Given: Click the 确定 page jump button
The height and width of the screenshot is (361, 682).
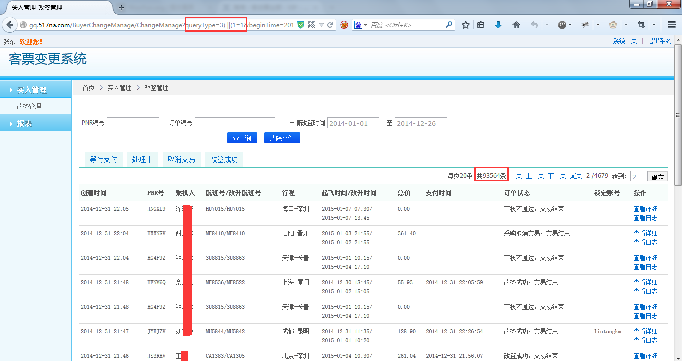Looking at the screenshot, I should point(658,177).
